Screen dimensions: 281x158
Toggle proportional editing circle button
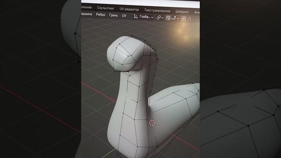pyautogui.click(x=184, y=18)
